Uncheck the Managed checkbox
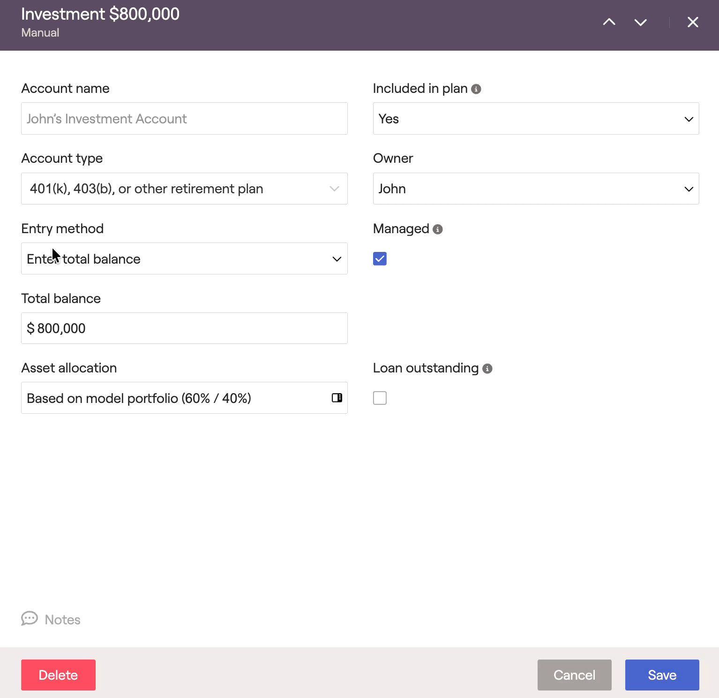 [x=380, y=258]
